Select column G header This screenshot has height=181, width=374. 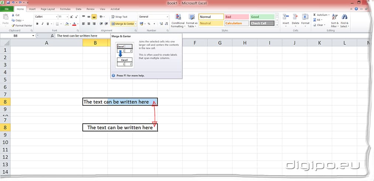220,43
